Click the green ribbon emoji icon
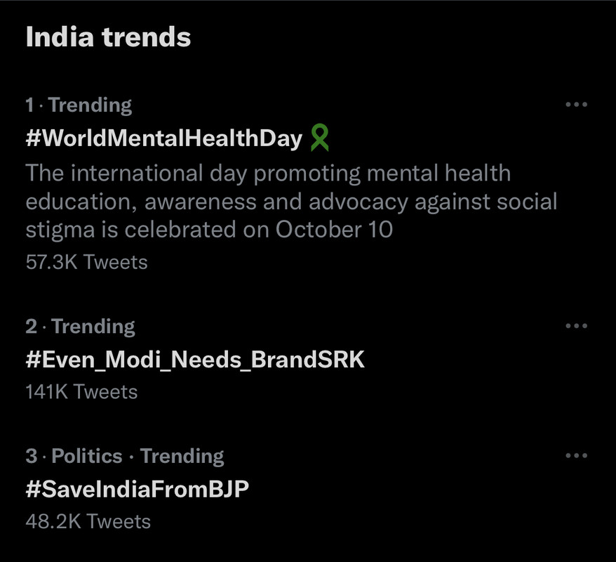 319,138
